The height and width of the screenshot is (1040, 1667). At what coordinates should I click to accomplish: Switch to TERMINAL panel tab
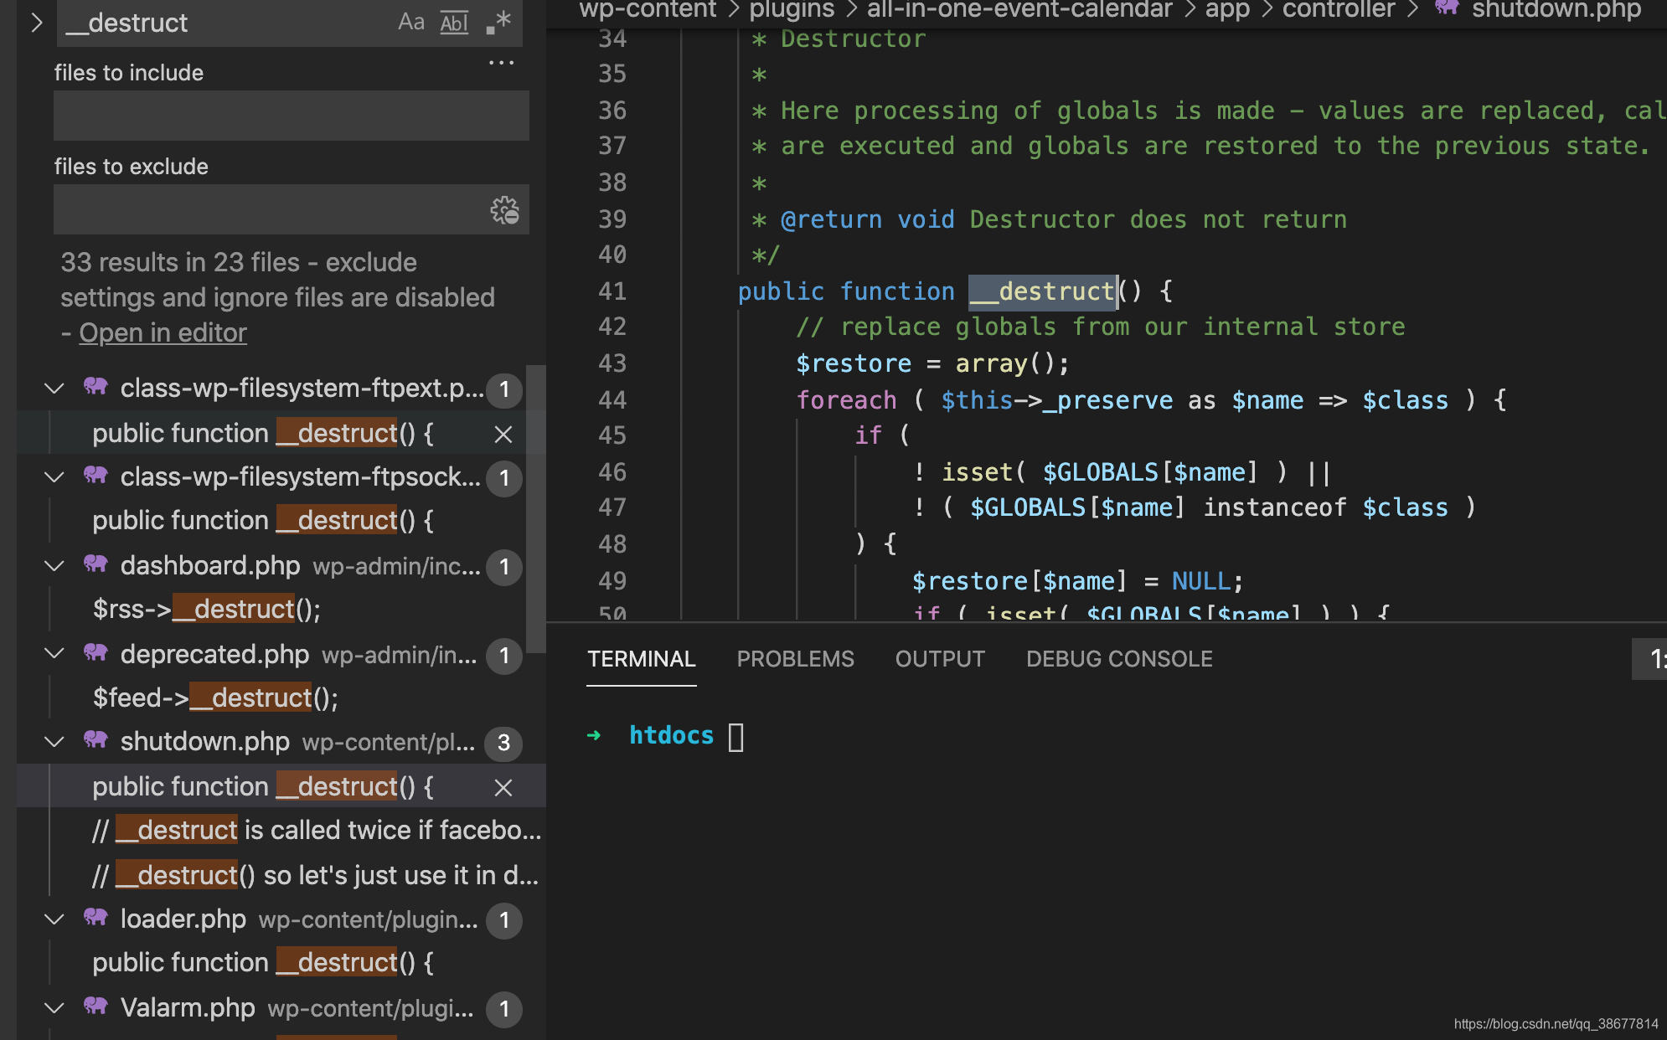pos(642,660)
